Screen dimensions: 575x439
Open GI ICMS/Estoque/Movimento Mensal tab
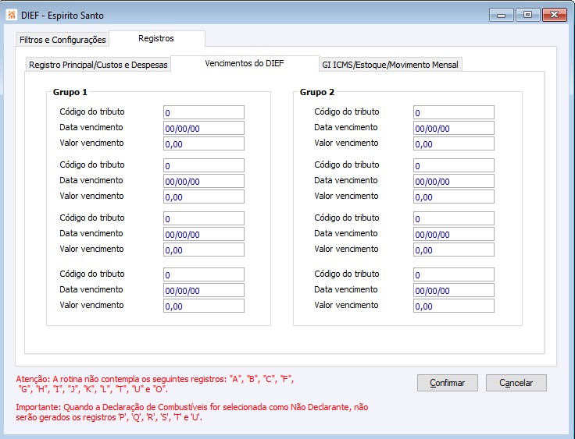(390, 65)
